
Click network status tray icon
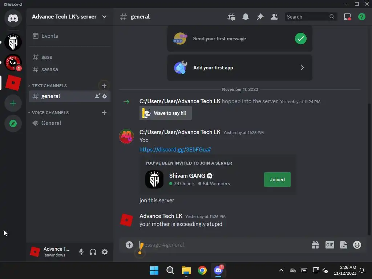[316, 270]
